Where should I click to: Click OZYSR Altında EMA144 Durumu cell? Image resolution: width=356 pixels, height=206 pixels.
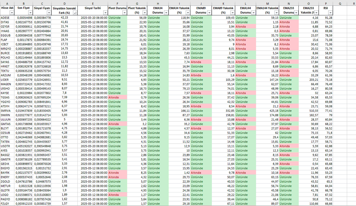point(245,27)
